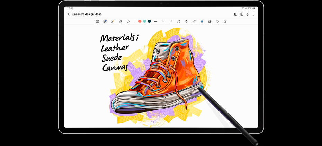
Task: Open the shapes recognition icon
Action: pos(217,21)
